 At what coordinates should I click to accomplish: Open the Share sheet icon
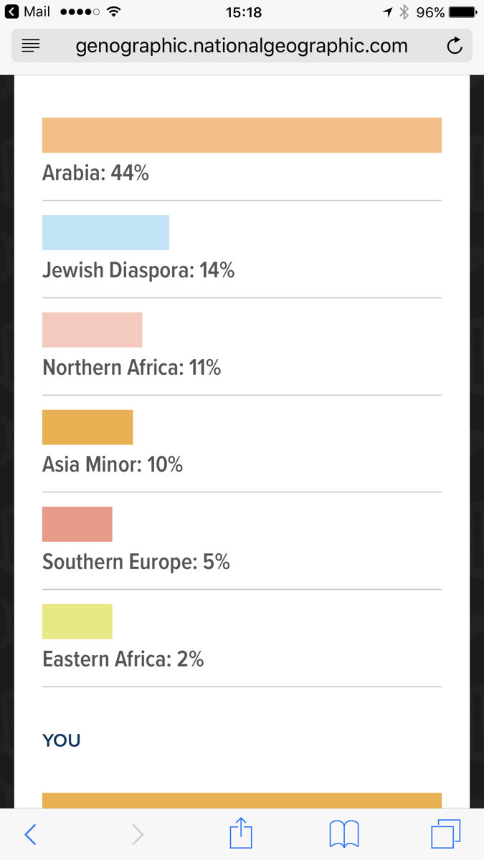point(241,833)
